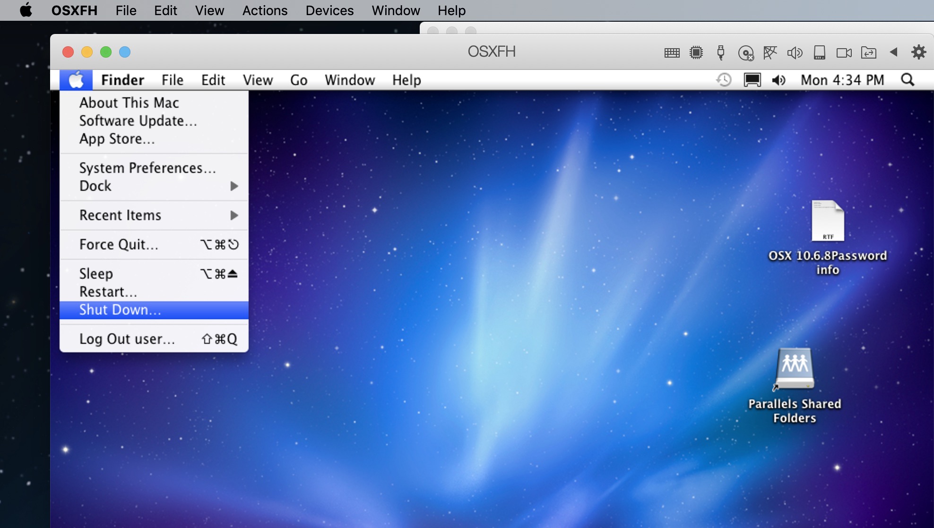Select About This Mac

pos(154,102)
